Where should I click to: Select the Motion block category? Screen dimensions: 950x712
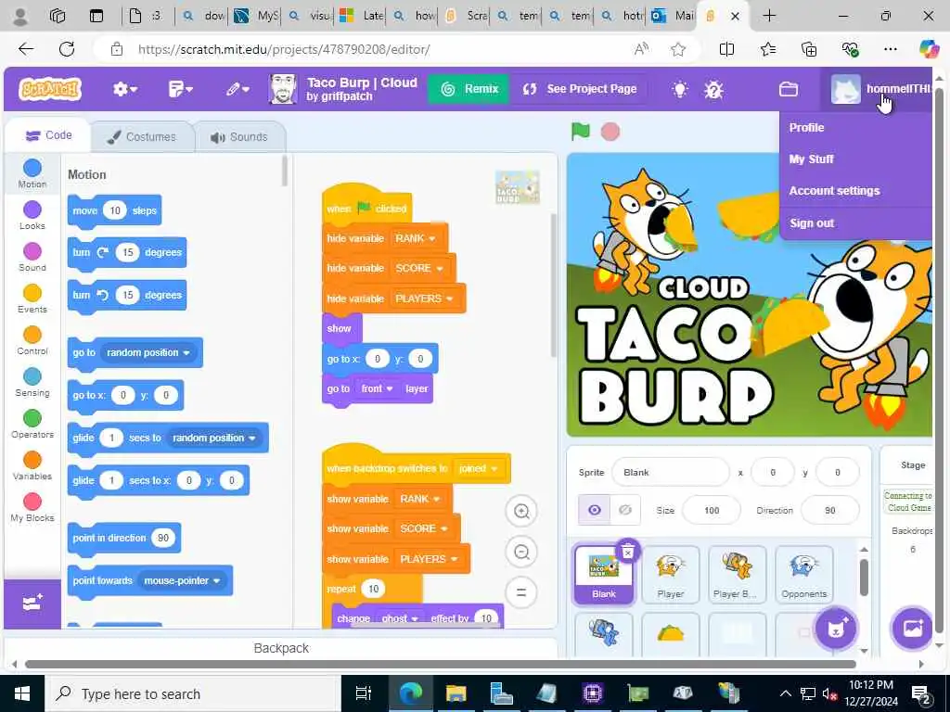pyautogui.click(x=32, y=173)
